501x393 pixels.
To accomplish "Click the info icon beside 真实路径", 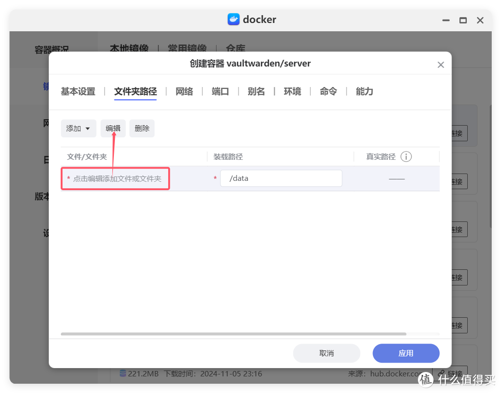I will (406, 156).
